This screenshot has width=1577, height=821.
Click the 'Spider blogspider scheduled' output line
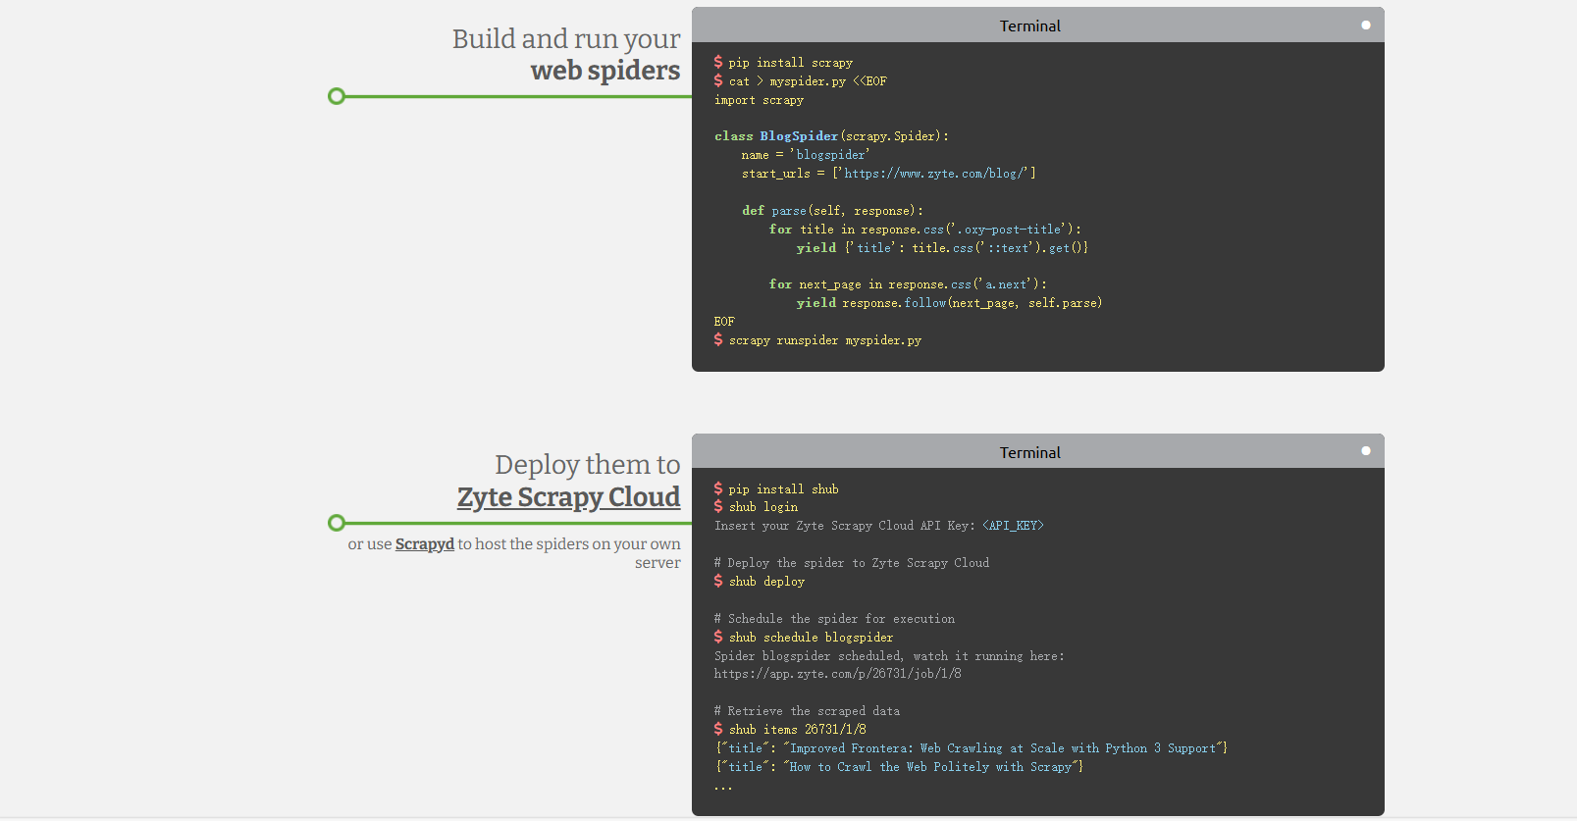pos(889,656)
